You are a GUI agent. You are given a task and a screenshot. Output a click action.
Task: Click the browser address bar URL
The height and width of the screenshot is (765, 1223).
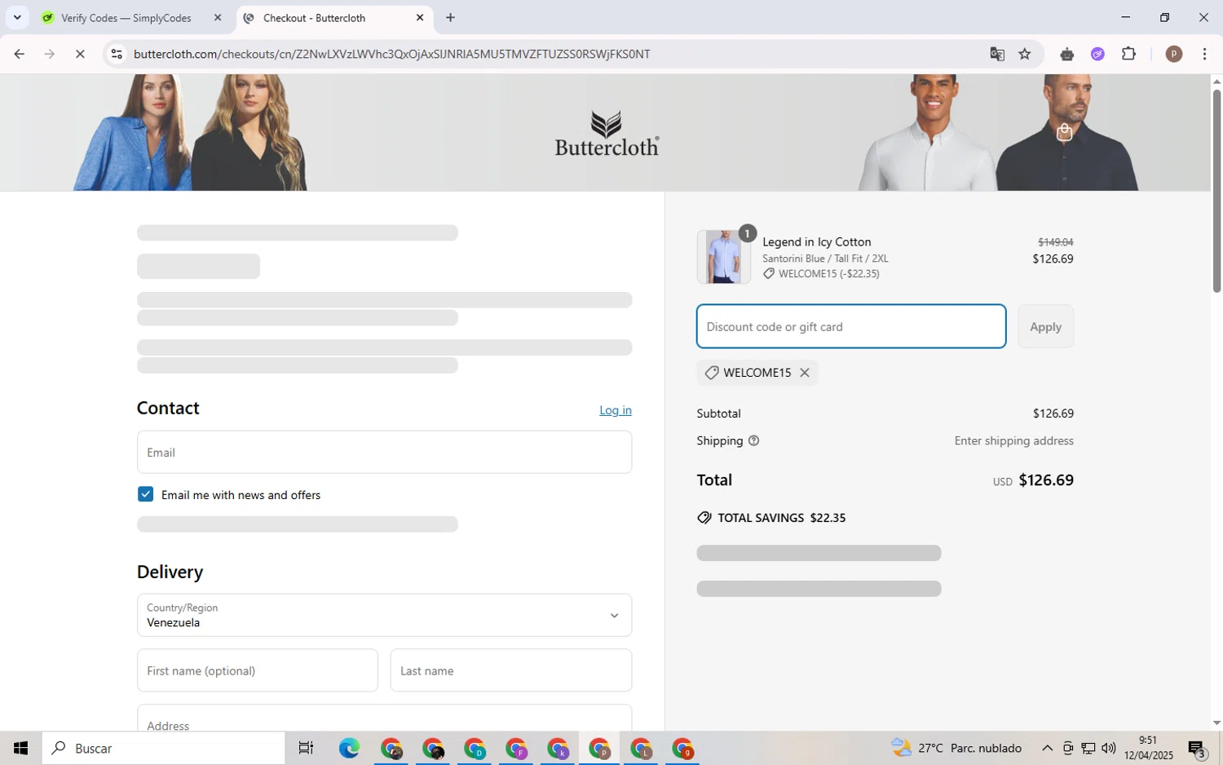(391, 54)
